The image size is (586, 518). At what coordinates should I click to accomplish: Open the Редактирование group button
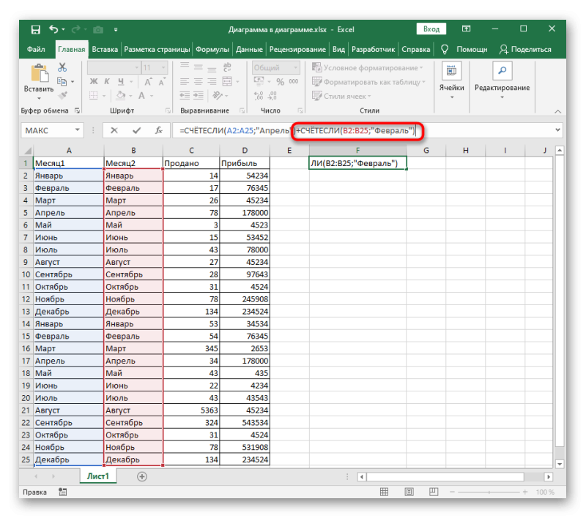pos(502,81)
